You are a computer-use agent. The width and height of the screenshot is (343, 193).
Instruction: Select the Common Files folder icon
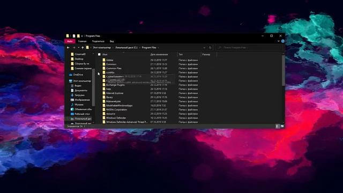[104, 68]
